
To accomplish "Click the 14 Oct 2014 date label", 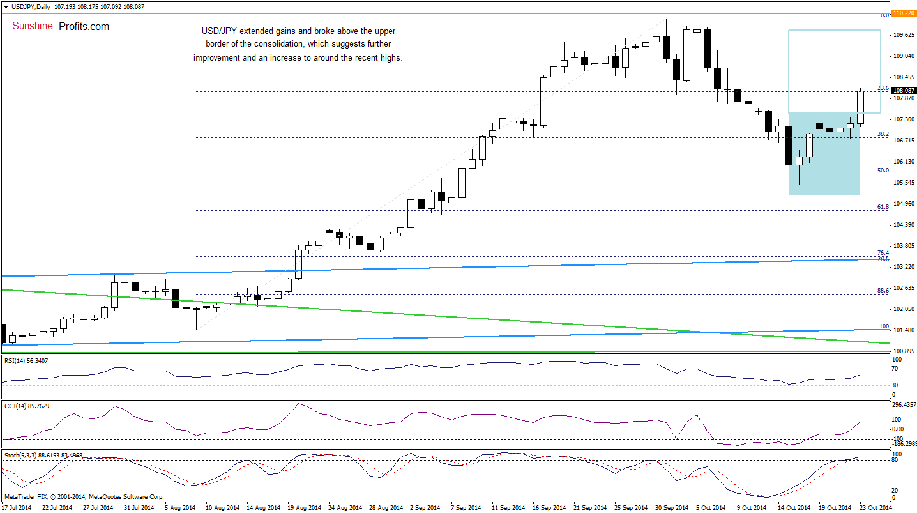I will (x=795, y=507).
